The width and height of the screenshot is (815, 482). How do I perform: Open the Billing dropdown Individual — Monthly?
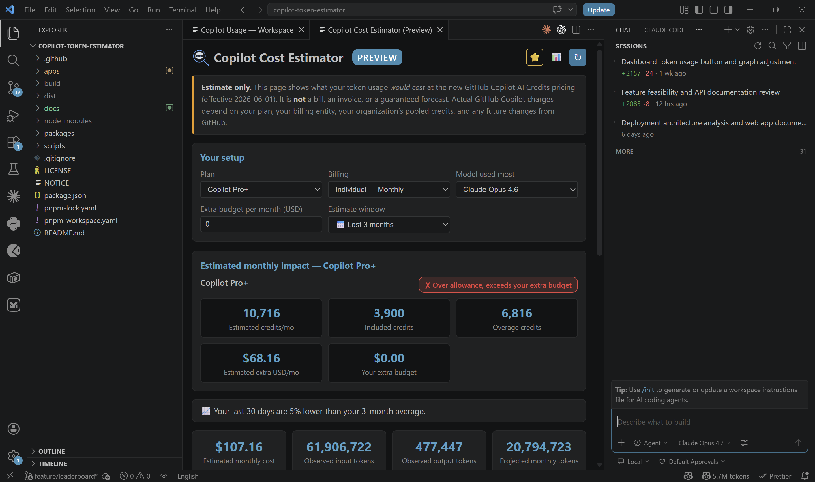click(x=389, y=189)
